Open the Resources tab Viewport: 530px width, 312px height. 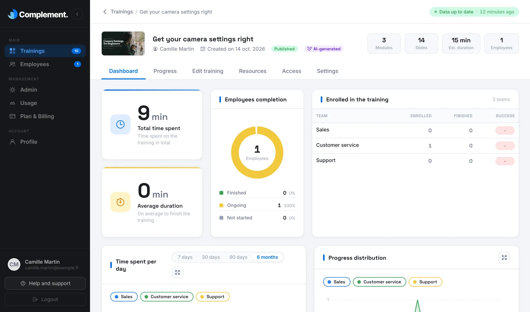[x=252, y=71]
